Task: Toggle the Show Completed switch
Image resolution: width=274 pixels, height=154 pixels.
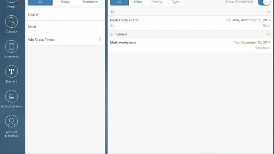Action: pos(264,2)
